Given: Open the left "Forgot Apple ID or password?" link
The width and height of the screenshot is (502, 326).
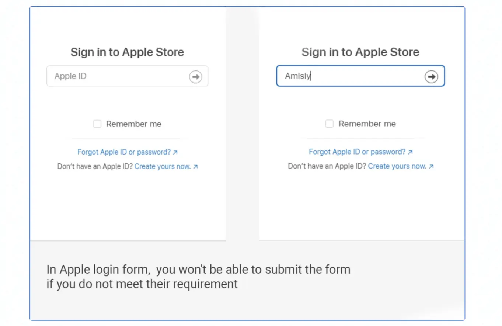Looking at the screenshot, I should coord(124,152).
